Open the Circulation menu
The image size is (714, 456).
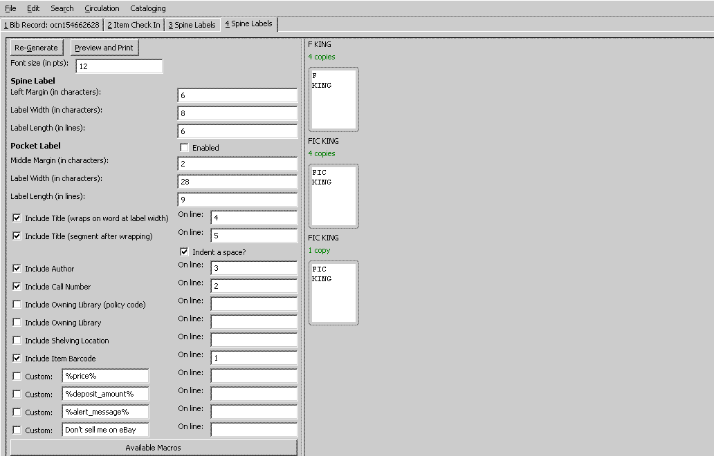(x=102, y=8)
